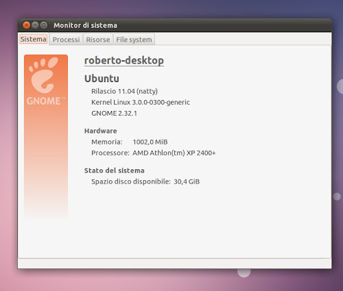This screenshot has height=291, width=343.
Task: Click the Sistema tab
Action: point(34,39)
